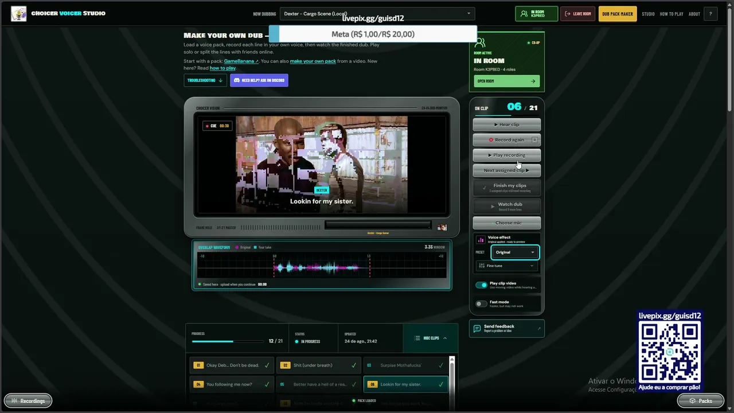This screenshot has width=734, height=413.
Task: Click the Voice effect bars icon
Action: tap(481, 239)
